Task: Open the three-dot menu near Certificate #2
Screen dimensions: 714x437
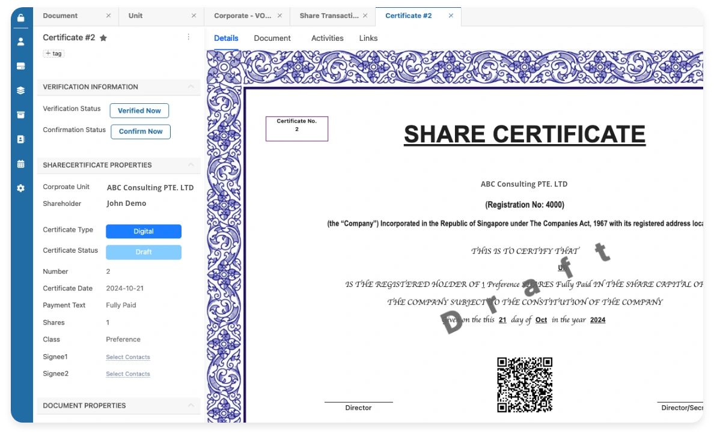Action: (188, 37)
